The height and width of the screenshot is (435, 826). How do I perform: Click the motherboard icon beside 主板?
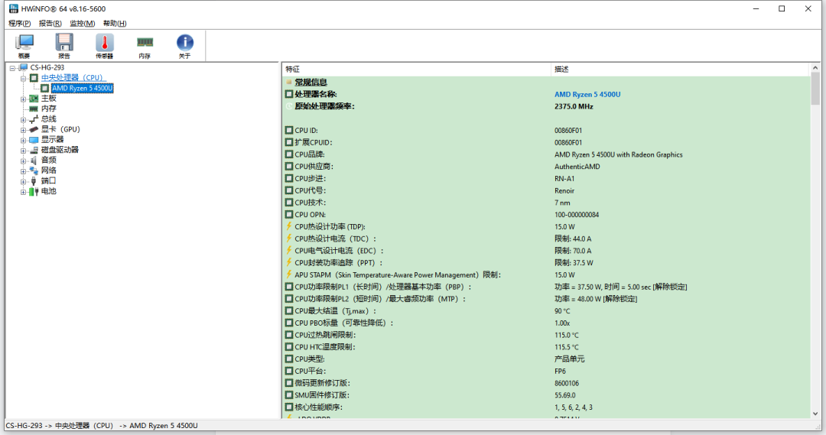point(34,99)
